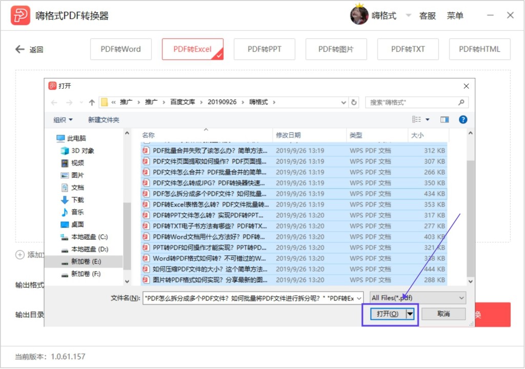
Task: Select 下载 folder in sidebar
Action: 72,200
